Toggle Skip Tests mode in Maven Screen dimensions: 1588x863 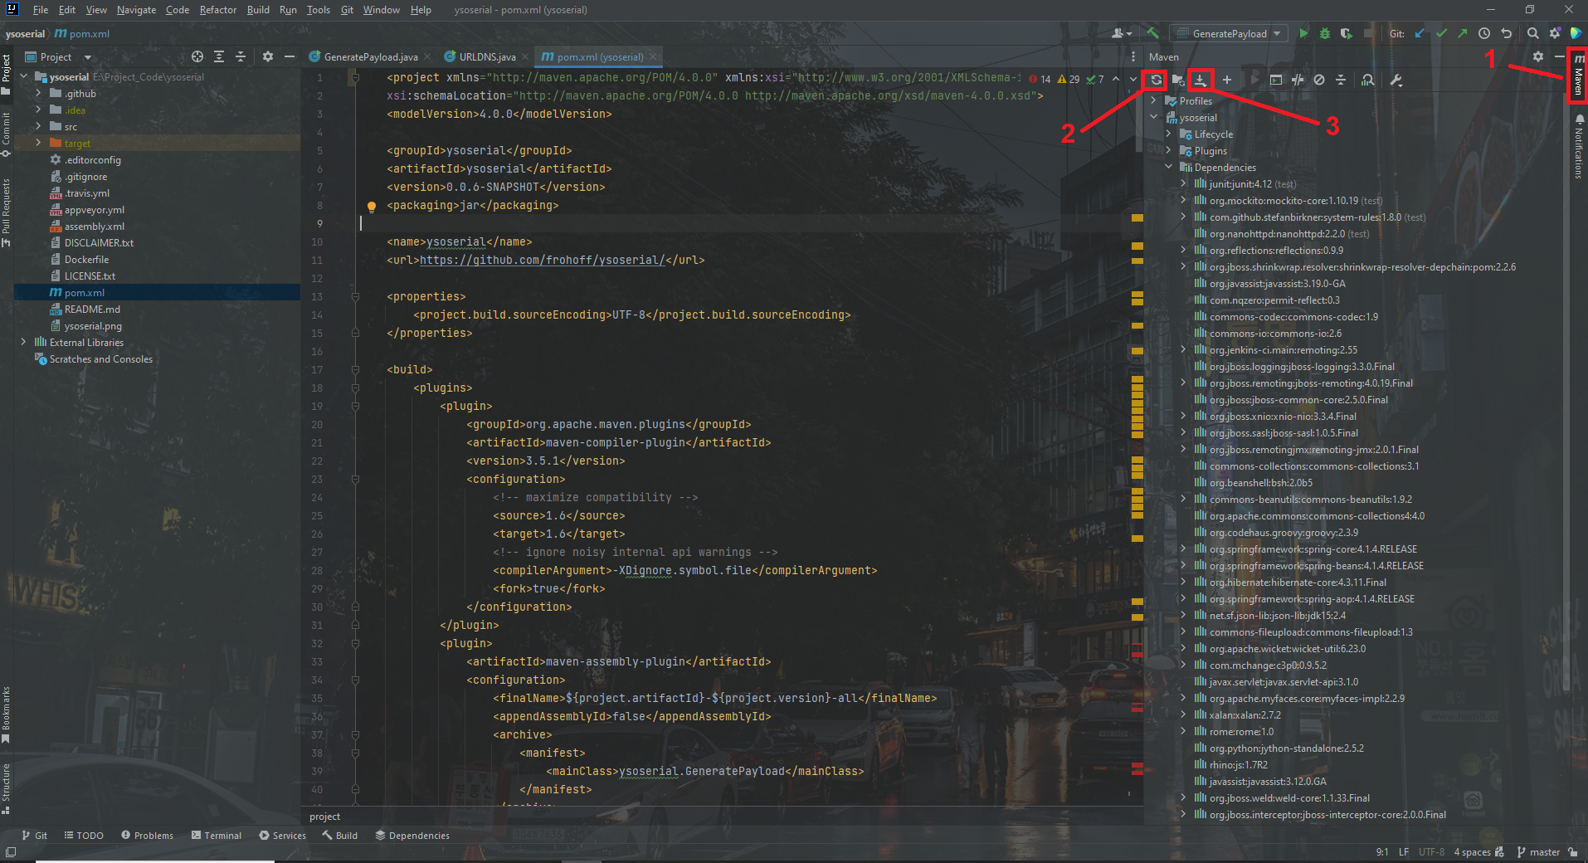(1319, 80)
